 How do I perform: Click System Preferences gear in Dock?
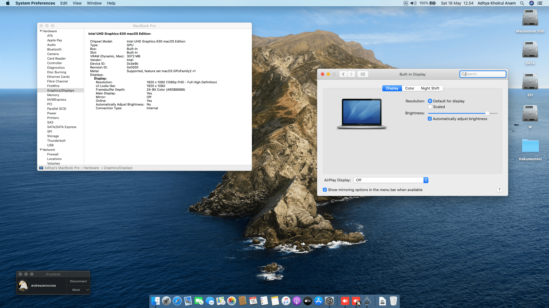pyautogui.click(x=329, y=301)
